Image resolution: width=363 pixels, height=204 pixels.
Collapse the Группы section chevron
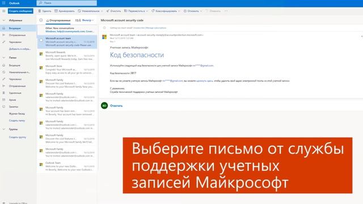pyautogui.click(x=4, y=129)
